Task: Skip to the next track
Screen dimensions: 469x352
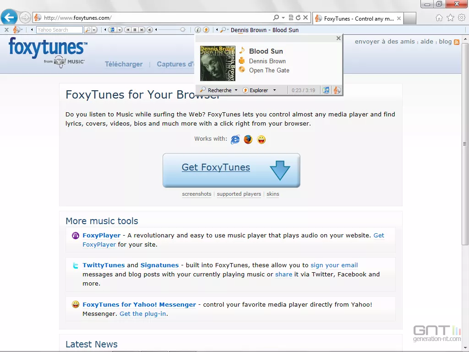Action: pos(142,30)
